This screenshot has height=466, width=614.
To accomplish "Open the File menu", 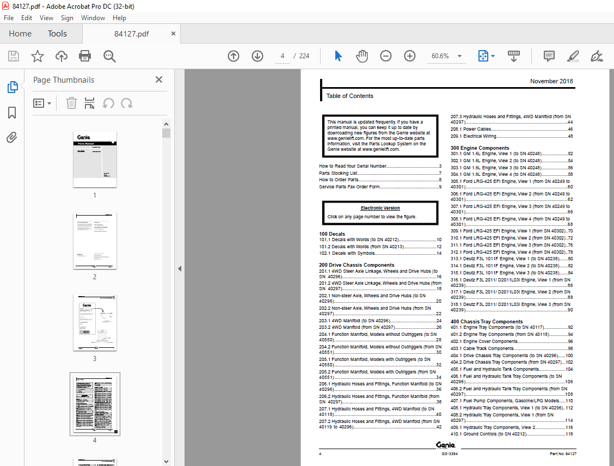I will coord(9,18).
